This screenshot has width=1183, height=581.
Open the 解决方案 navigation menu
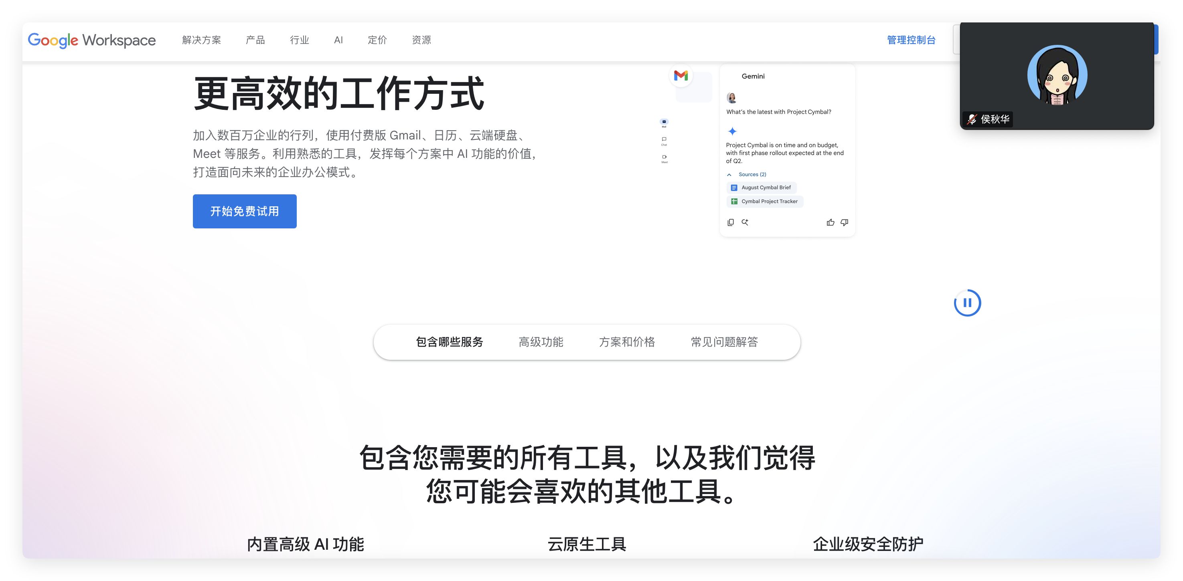(201, 40)
